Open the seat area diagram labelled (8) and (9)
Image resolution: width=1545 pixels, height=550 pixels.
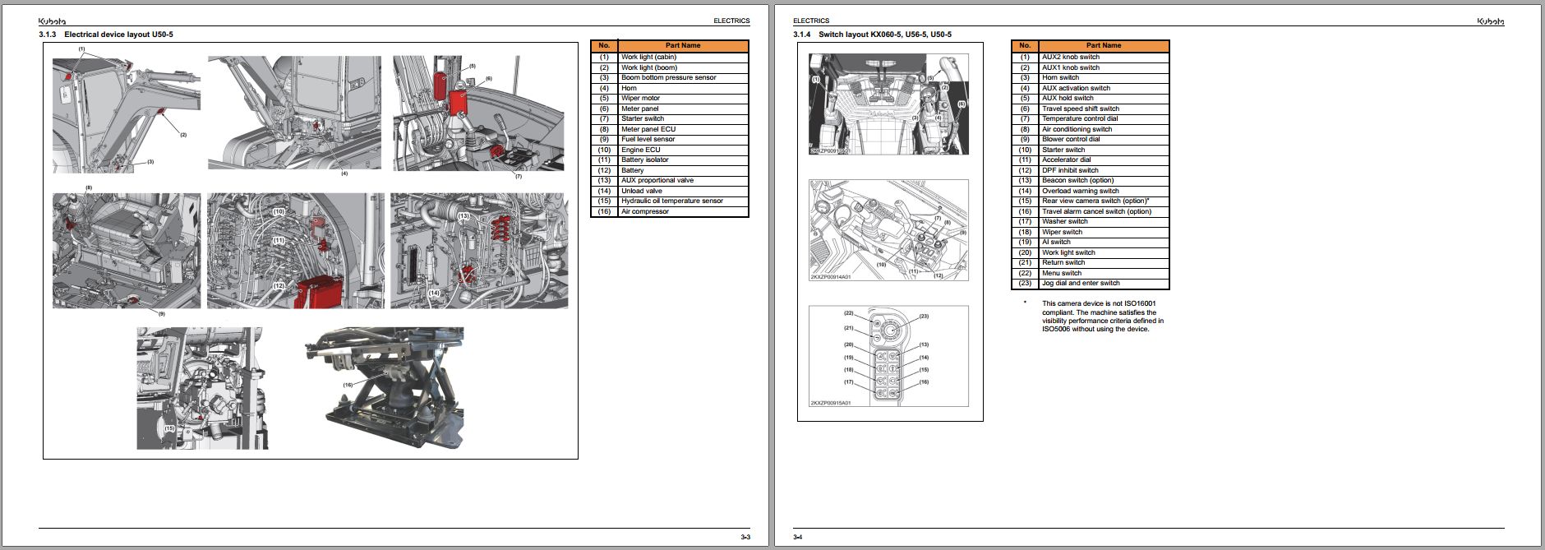(127, 252)
